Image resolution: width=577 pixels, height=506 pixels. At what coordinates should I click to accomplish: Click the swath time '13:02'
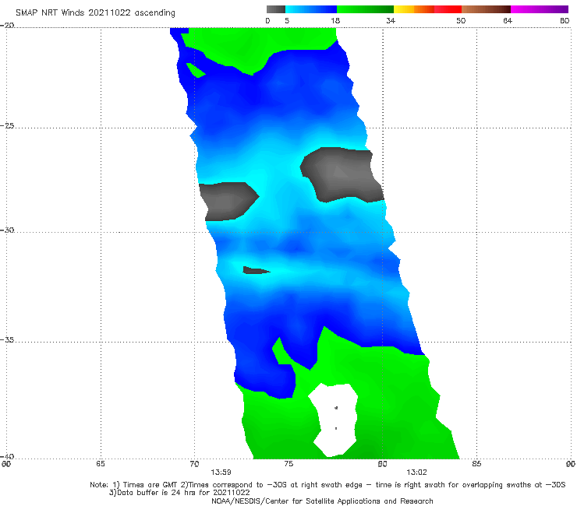[x=416, y=473]
